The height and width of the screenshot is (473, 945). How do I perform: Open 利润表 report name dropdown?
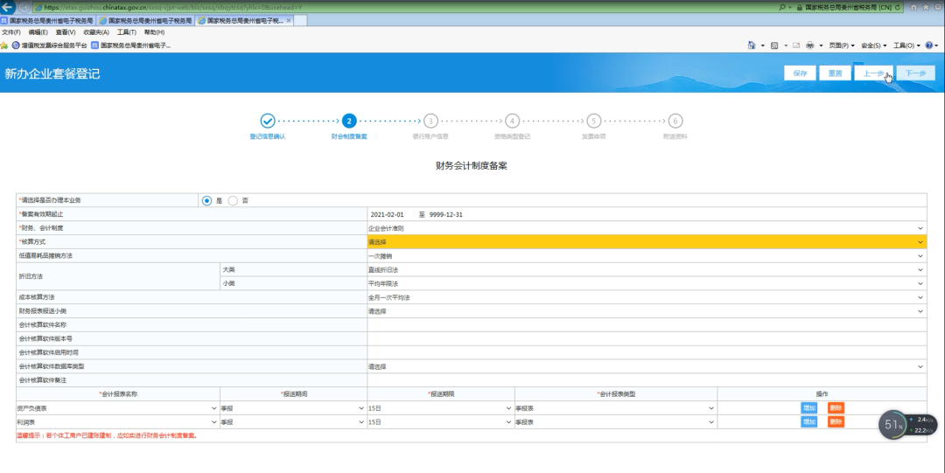point(117,421)
